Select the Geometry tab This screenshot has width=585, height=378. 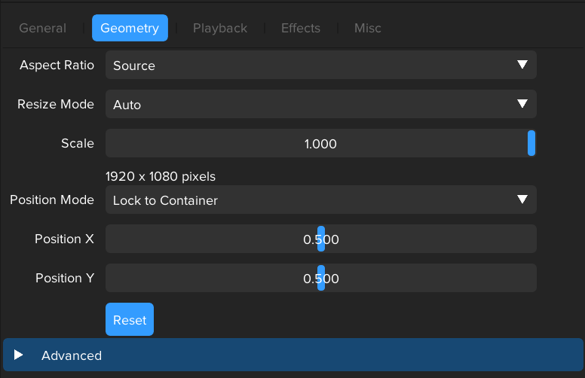pos(130,28)
